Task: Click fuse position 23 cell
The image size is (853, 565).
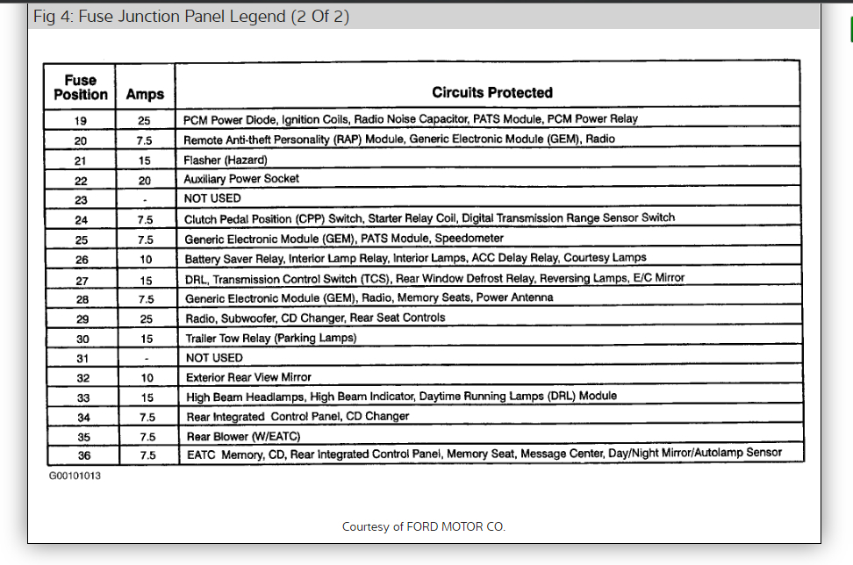Action: (x=81, y=200)
